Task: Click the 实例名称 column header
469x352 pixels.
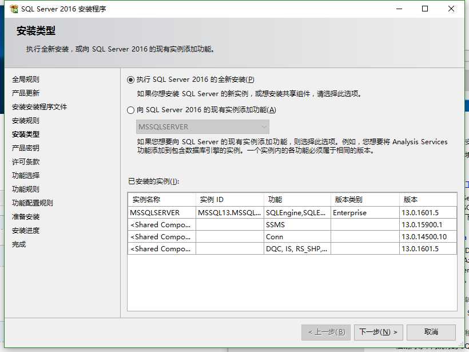Action: pyautogui.click(x=162, y=200)
